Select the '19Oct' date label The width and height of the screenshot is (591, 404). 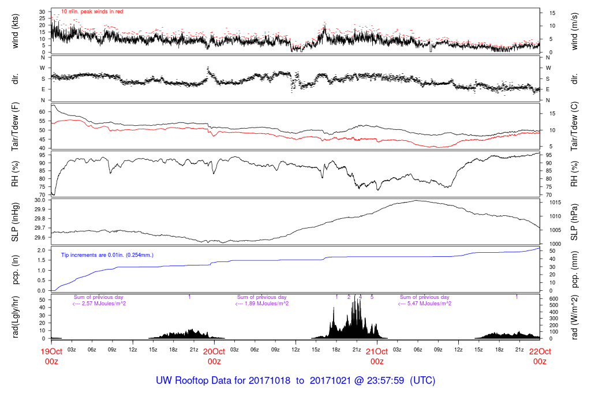pos(51,351)
